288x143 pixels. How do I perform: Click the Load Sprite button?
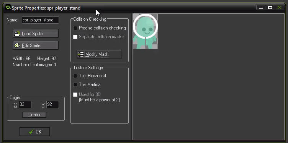click(x=36, y=34)
